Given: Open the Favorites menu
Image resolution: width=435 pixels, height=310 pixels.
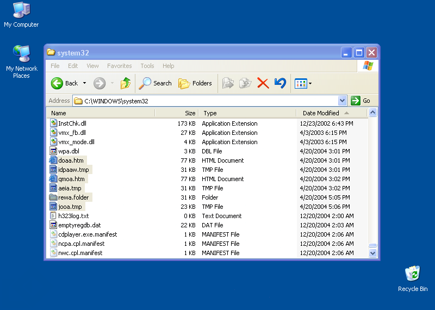Looking at the screenshot, I should 119,66.
